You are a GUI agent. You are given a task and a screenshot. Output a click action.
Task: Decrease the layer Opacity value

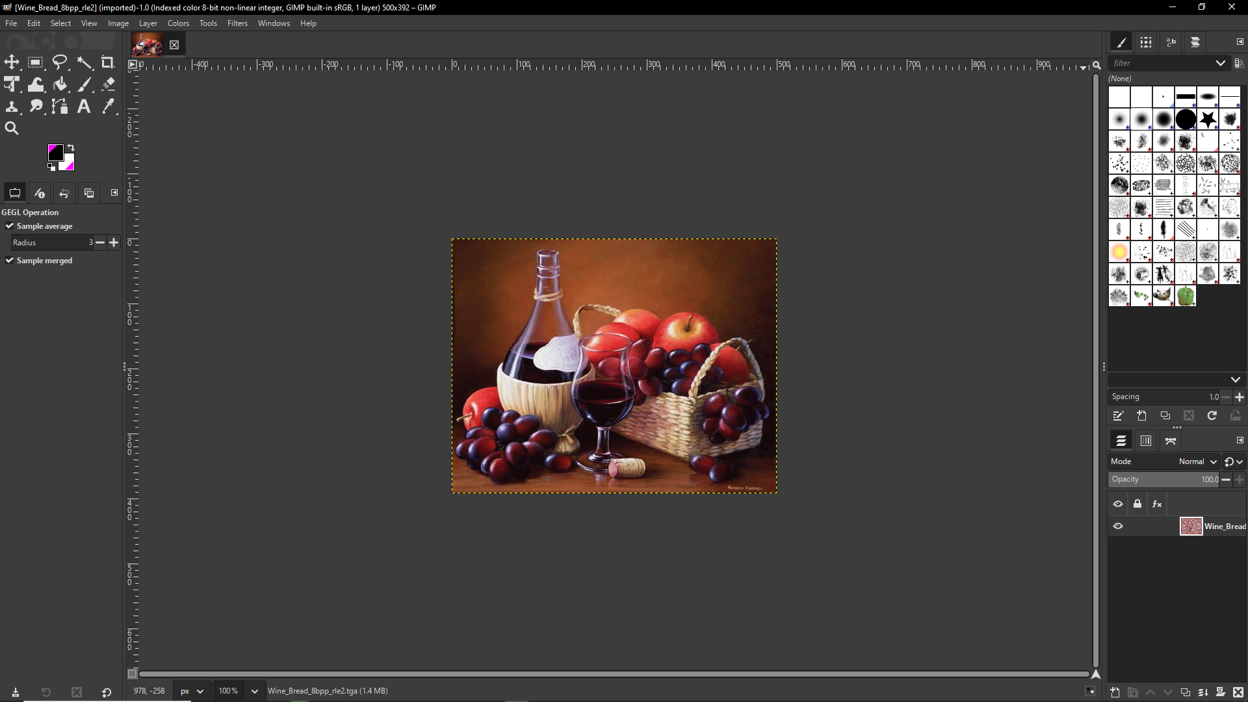pyautogui.click(x=1226, y=480)
